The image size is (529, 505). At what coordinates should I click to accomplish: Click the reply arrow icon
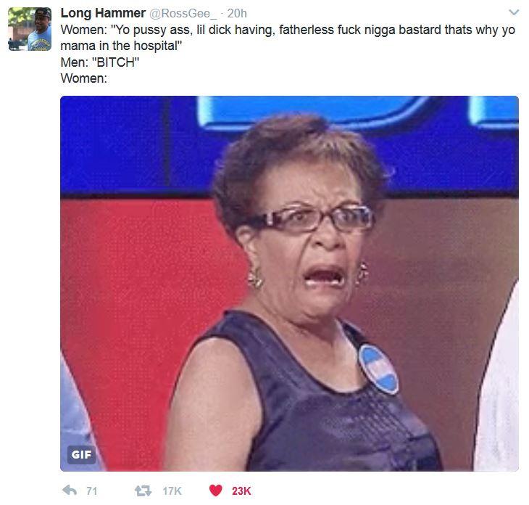point(70,490)
